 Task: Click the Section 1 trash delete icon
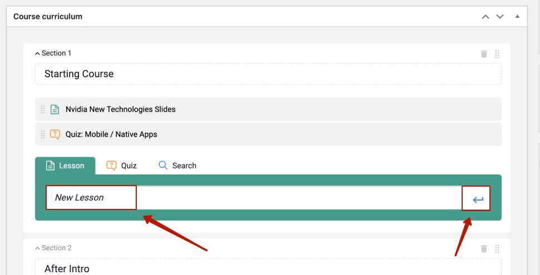click(484, 54)
